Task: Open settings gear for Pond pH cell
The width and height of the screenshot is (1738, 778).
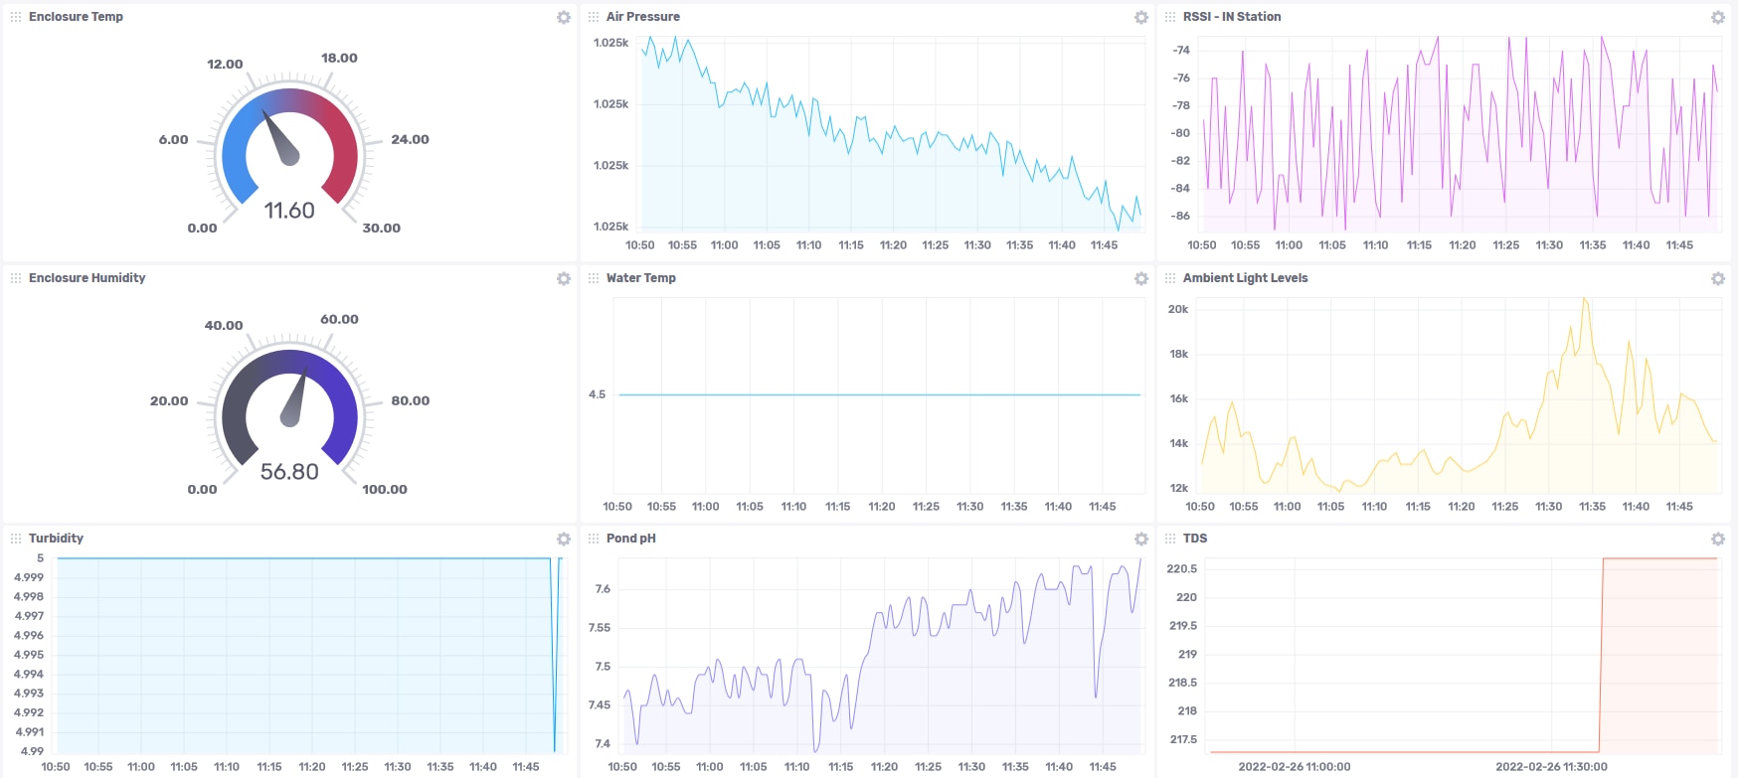Action: 1141,540
